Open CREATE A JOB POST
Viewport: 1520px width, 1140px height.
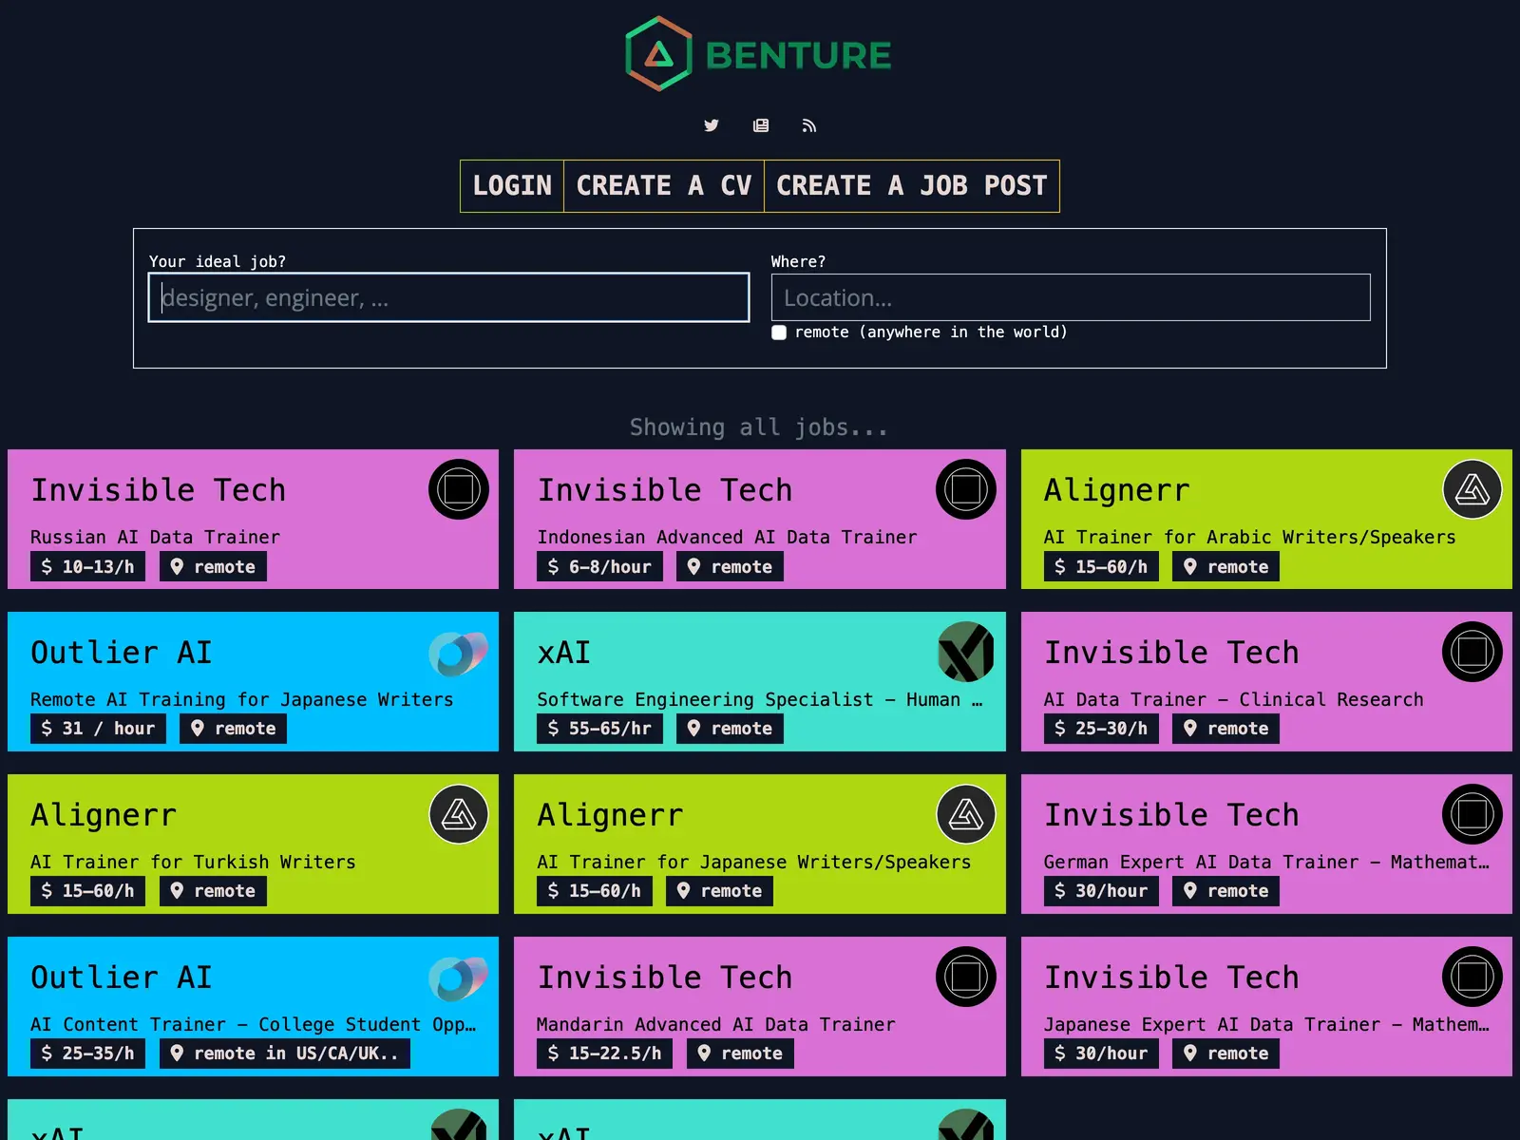(x=912, y=186)
